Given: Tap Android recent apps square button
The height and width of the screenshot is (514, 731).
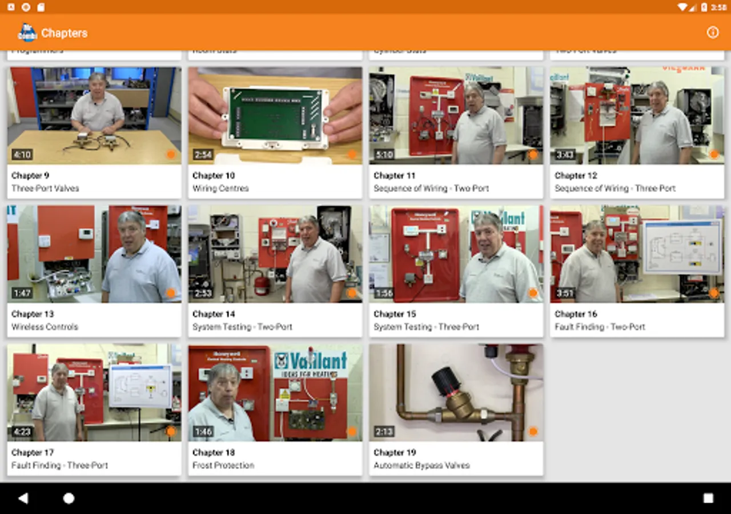Looking at the screenshot, I should pyautogui.click(x=708, y=498).
